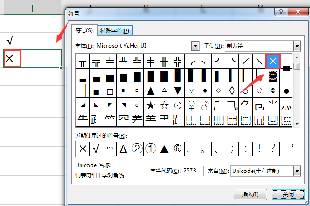Viewport: 310px width, 206px height.
Task: Open the Unicode source dropdown
Action: pos(297,171)
